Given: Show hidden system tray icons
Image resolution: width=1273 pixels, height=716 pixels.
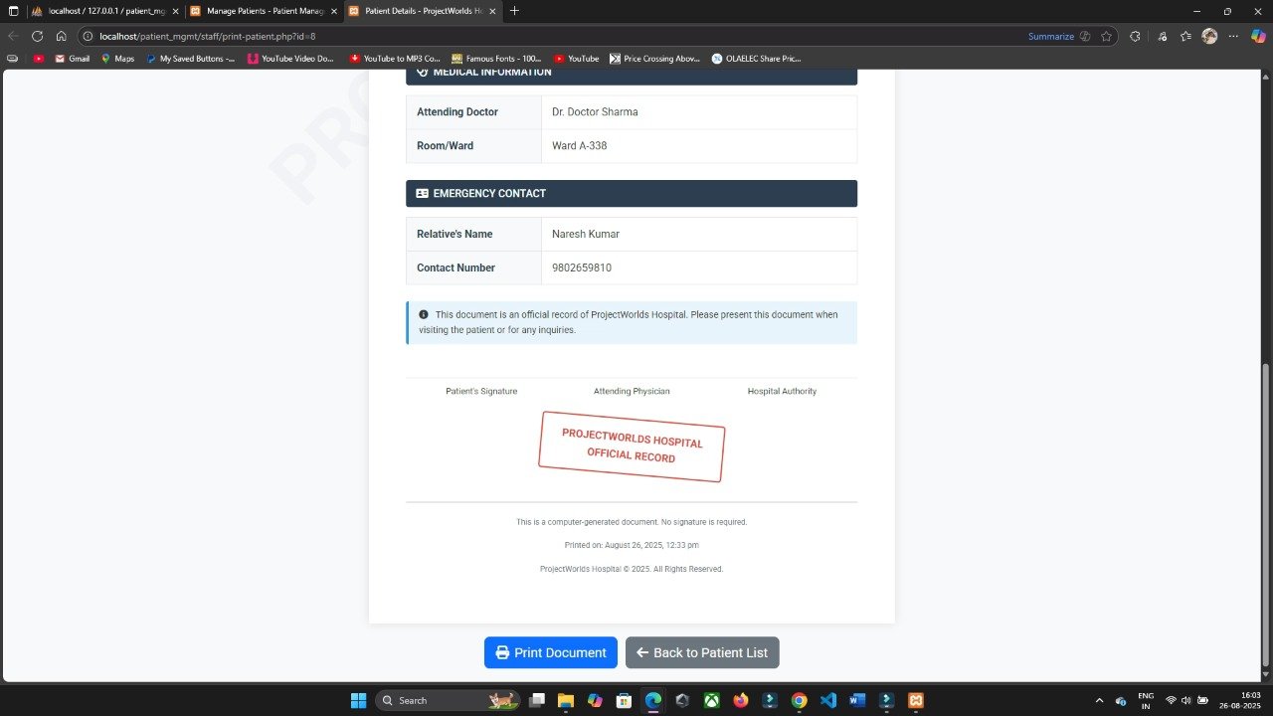Looking at the screenshot, I should 1099,700.
